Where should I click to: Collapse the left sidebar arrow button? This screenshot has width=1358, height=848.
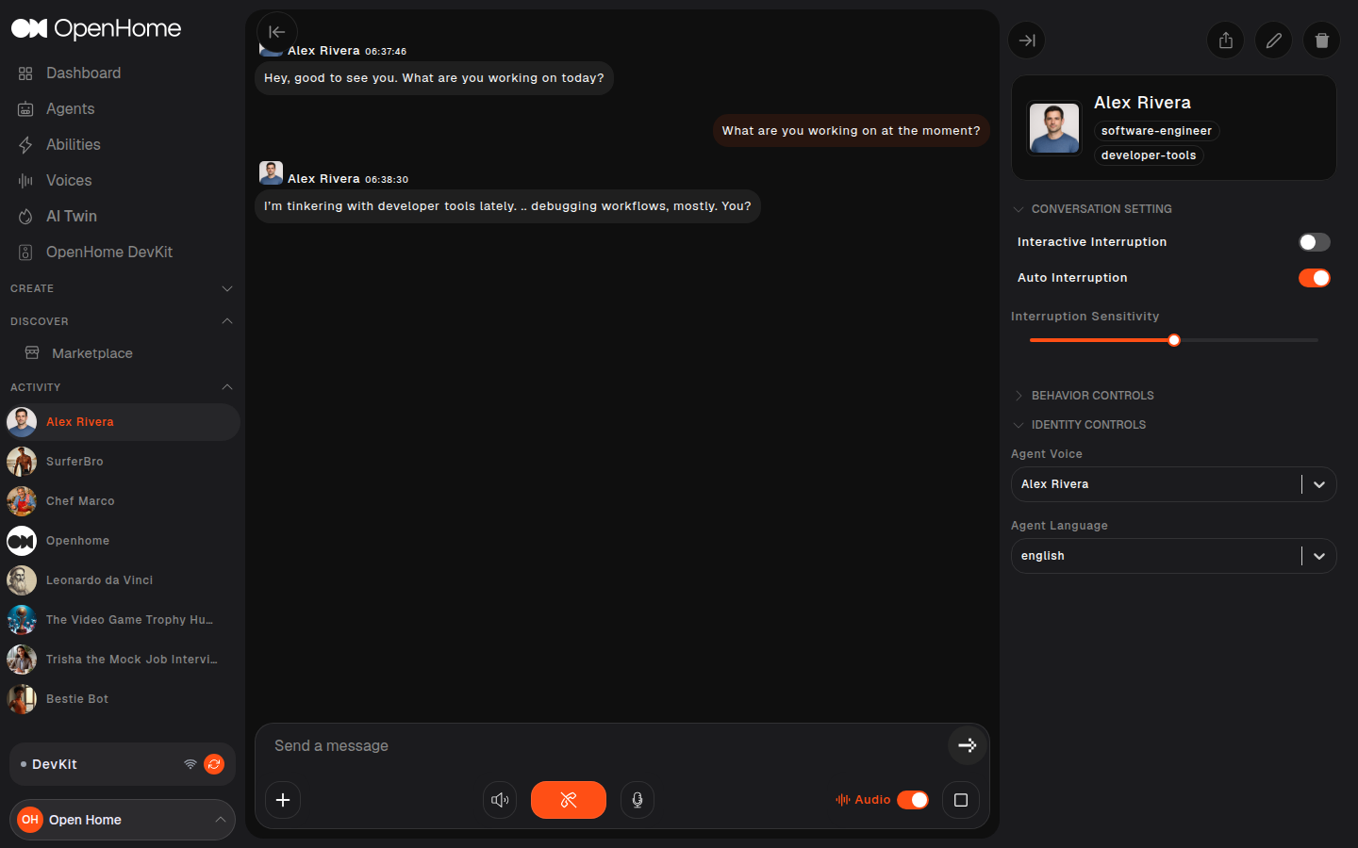277,32
